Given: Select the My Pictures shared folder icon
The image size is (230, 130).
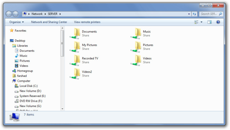Looking at the screenshot, I should pyautogui.click(x=75, y=47).
